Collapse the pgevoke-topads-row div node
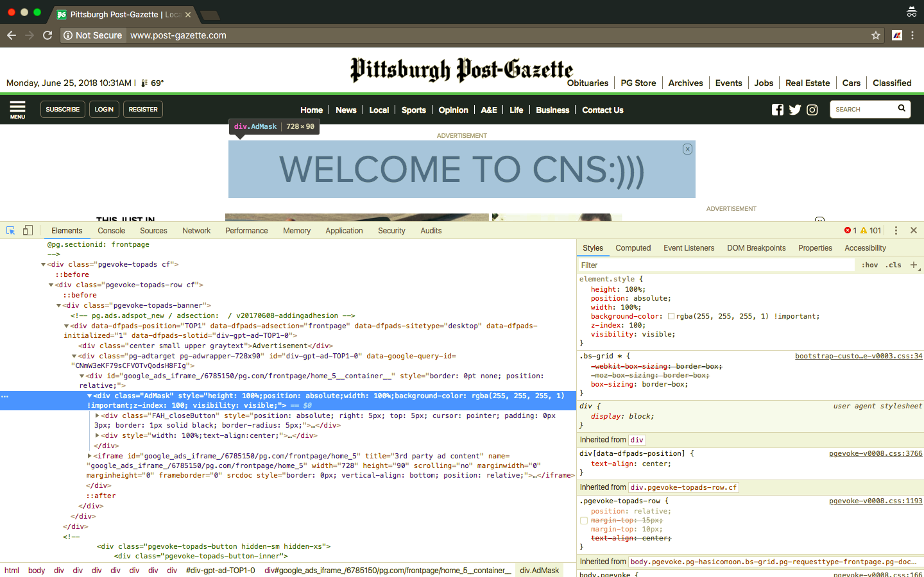Image resolution: width=924 pixels, height=577 pixels. point(51,285)
